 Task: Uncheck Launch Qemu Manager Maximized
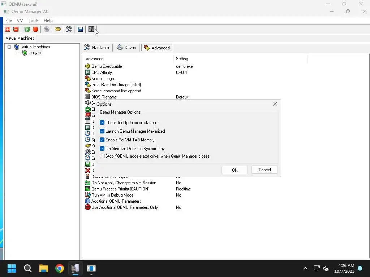pos(102,131)
